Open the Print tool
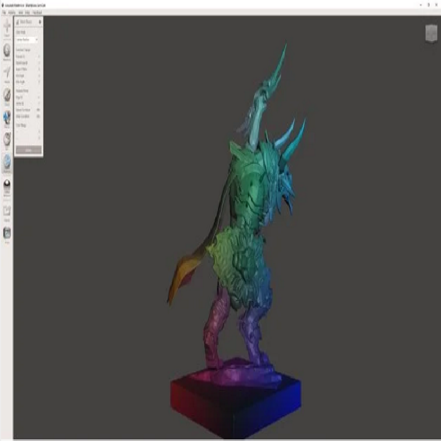The width and height of the screenshot is (441, 441). tap(7, 233)
